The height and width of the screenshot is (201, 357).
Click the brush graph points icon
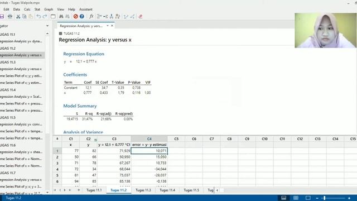(126, 16)
